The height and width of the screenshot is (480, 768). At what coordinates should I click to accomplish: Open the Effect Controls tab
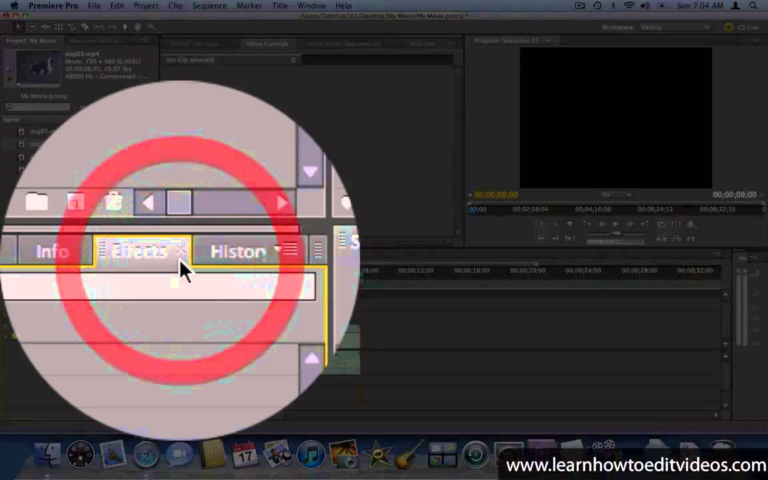[x=267, y=44]
